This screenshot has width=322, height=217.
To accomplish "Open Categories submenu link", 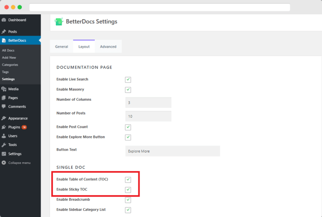I will point(10,65).
